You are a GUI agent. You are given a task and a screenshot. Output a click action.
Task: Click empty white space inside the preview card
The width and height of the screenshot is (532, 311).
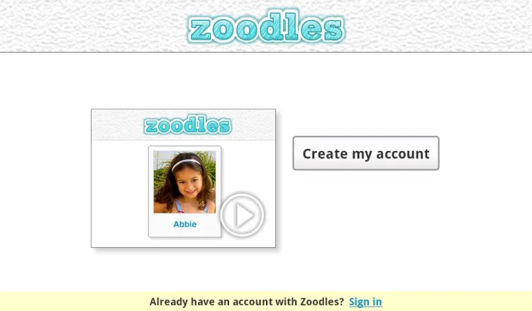[x=118, y=193]
